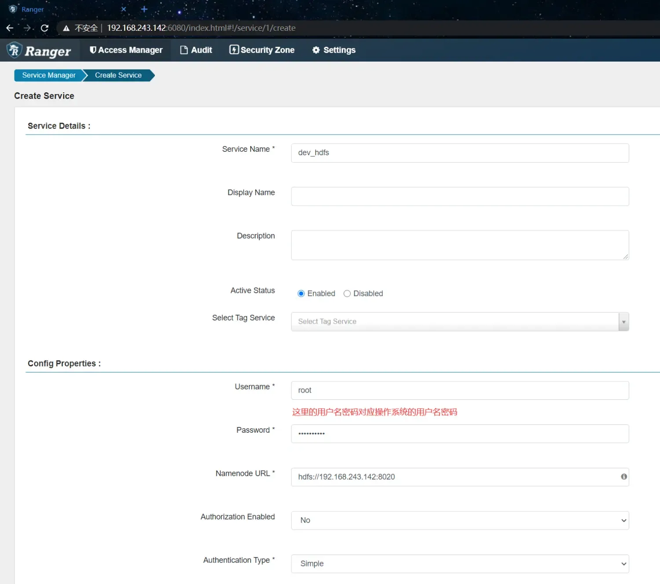Click into the Display Name field

coord(459,196)
